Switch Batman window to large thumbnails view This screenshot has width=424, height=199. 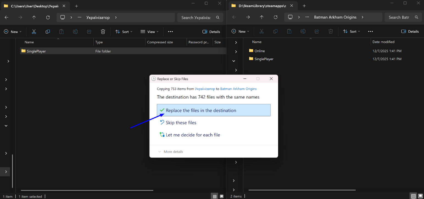coord(420,196)
